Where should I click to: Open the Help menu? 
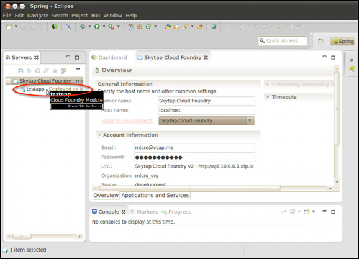pos(131,16)
